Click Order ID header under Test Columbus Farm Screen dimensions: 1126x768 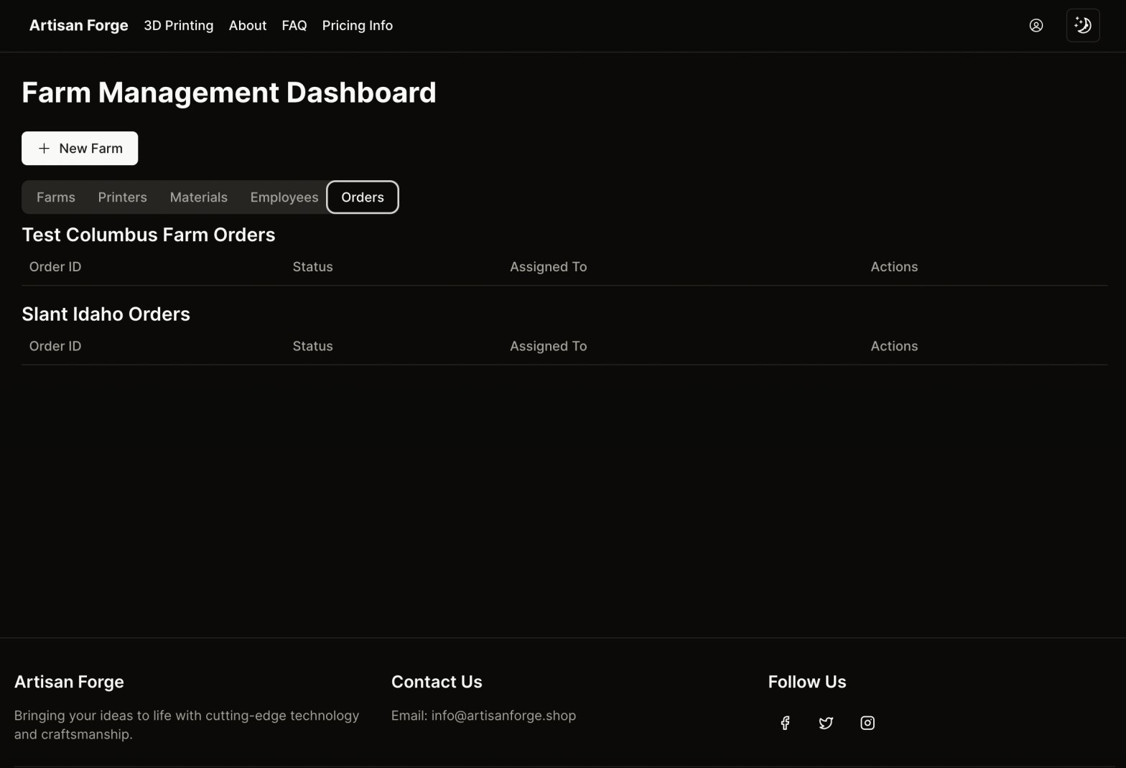click(x=55, y=267)
